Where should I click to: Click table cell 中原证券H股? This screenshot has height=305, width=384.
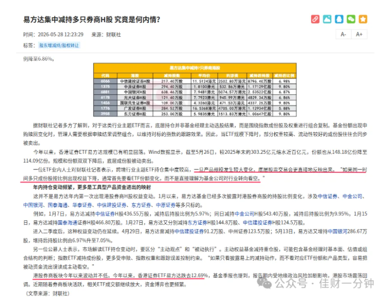click(135, 87)
